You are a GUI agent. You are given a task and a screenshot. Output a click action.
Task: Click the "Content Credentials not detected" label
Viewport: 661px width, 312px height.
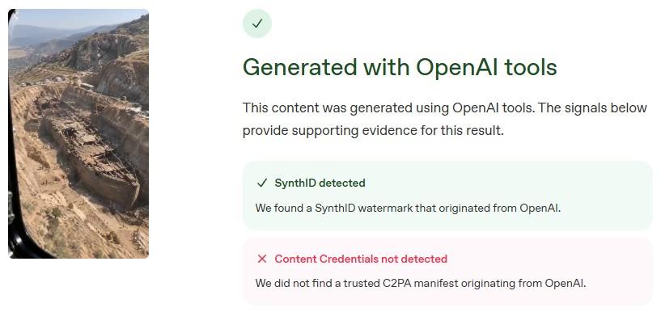click(361, 259)
